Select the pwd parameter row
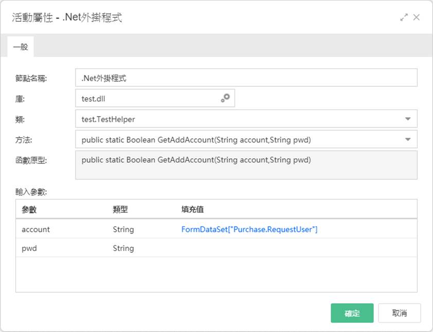Screen dimensions: 433x332 pos(216,248)
